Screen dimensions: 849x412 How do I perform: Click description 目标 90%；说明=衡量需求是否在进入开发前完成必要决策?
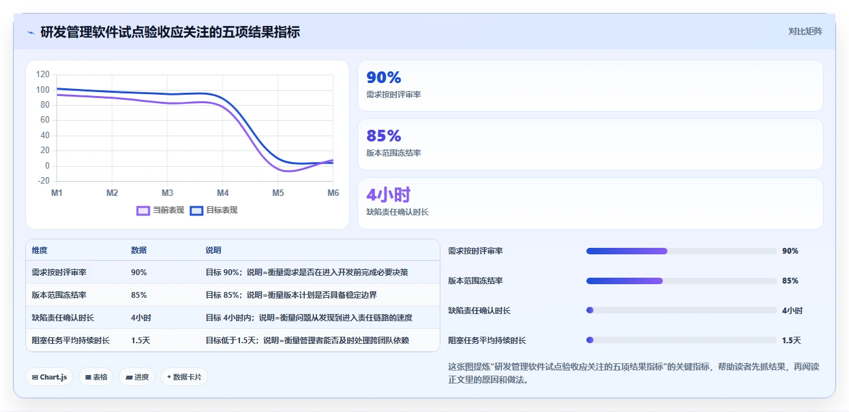(x=307, y=273)
